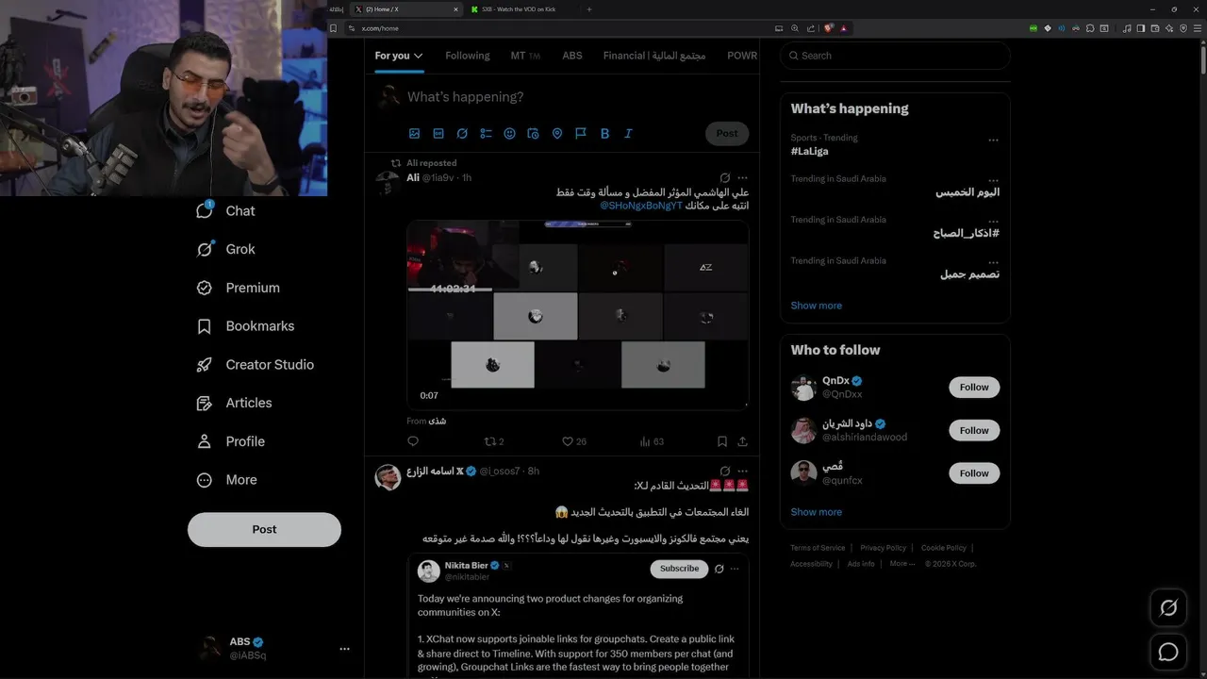Switch to Financial | مجتمع المالية tab
The width and height of the screenshot is (1207, 679).
[x=654, y=56]
